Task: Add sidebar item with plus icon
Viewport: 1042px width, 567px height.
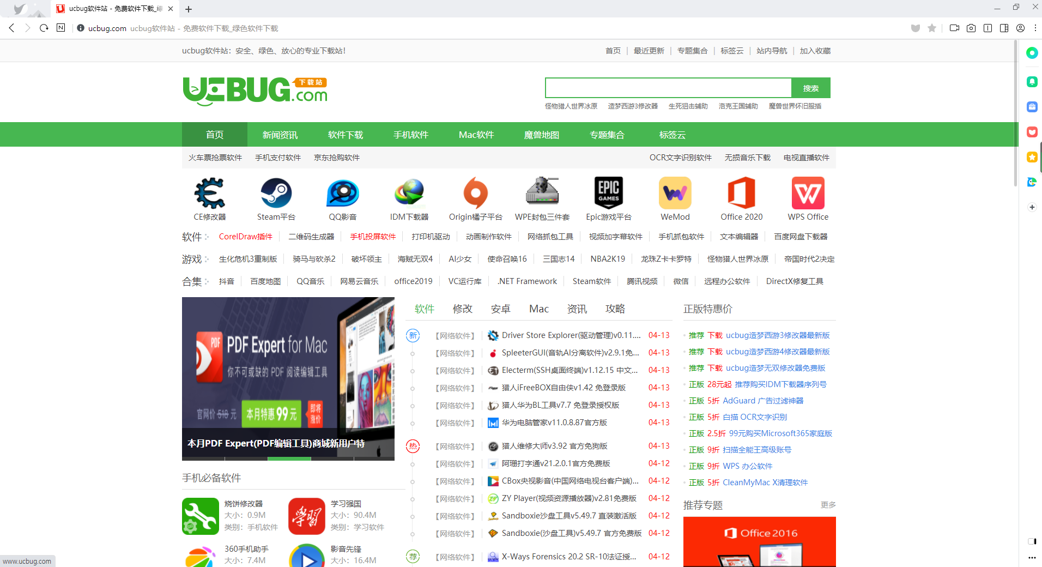Action: click(x=1032, y=207)
